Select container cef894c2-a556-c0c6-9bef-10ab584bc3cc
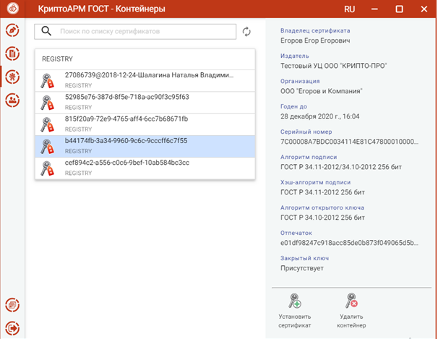Viewport: 438px width, 339px height. (x=145, y=168)
